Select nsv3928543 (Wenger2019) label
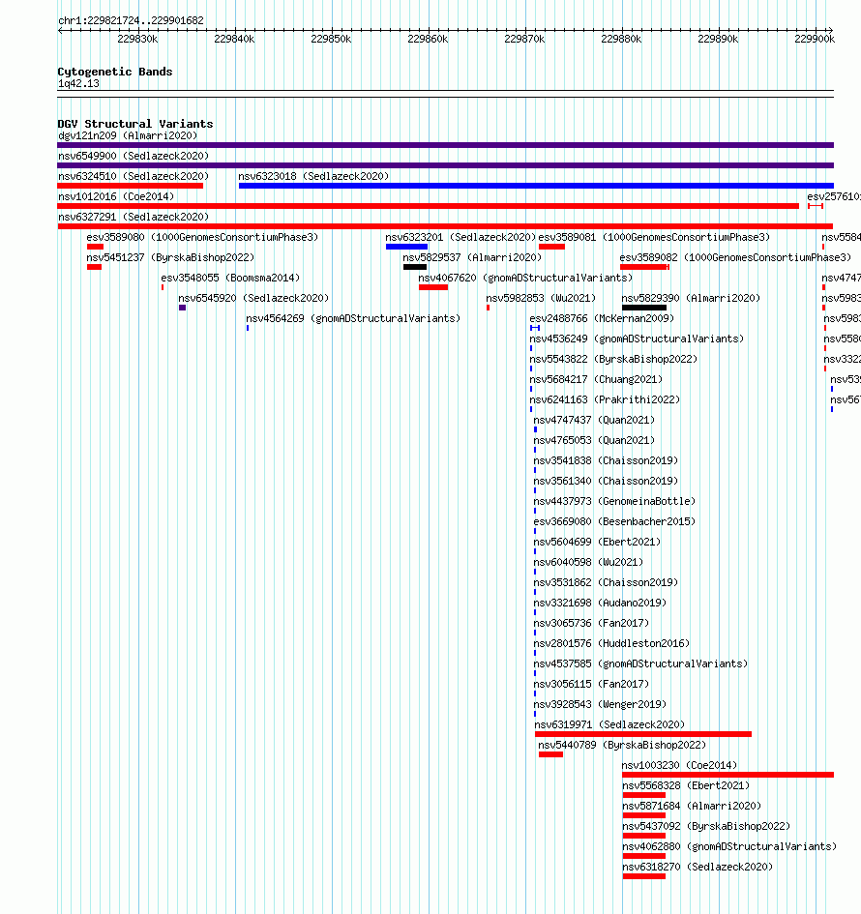 point(600,706)
